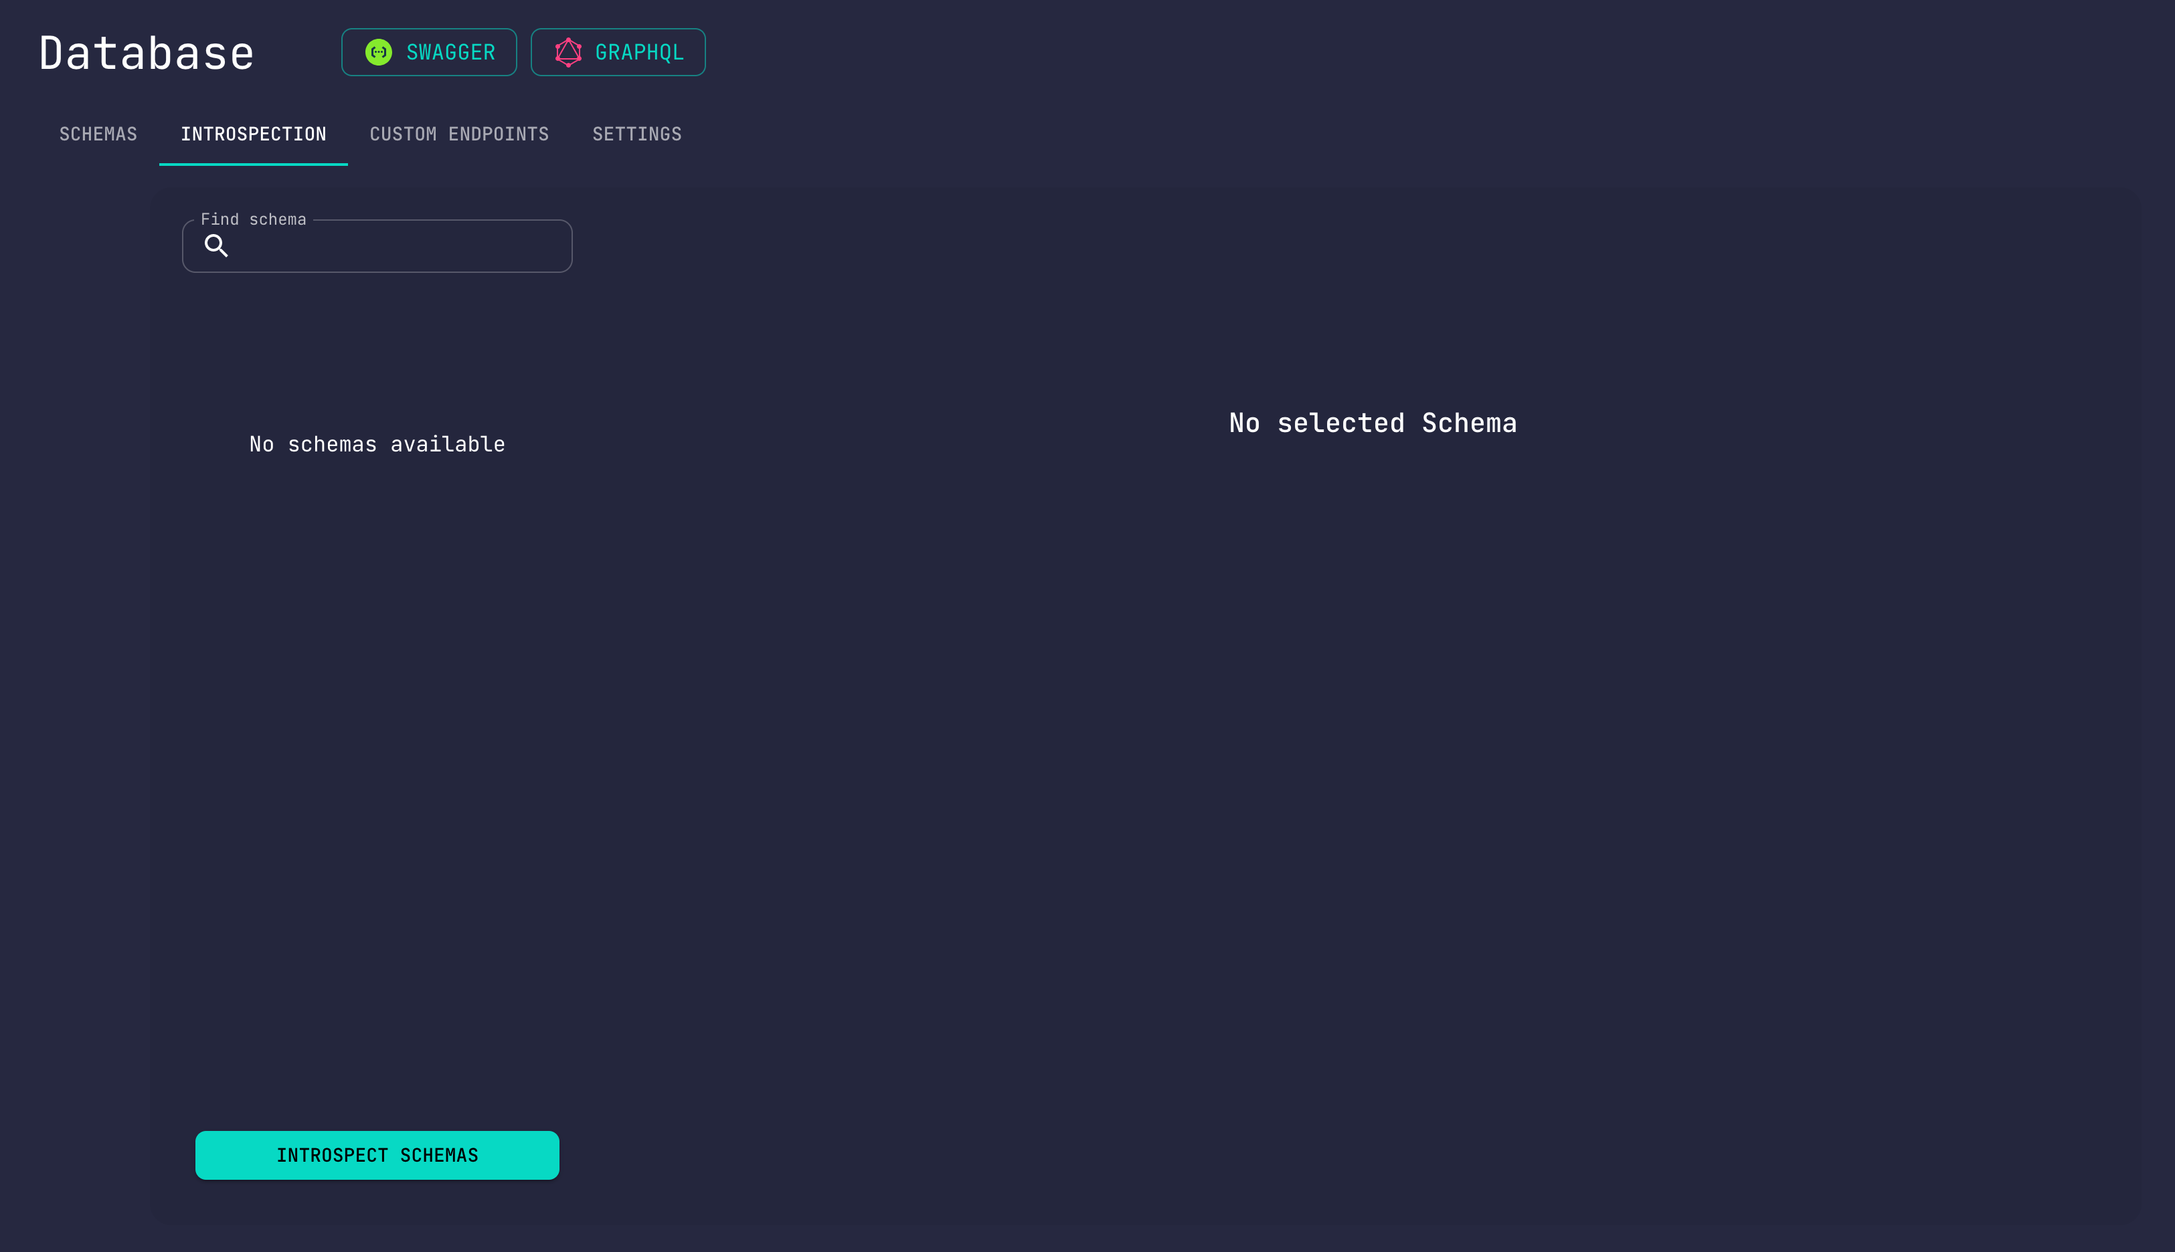
Task: Click the pink GraphQL logo icon
Action: [568, 52]
